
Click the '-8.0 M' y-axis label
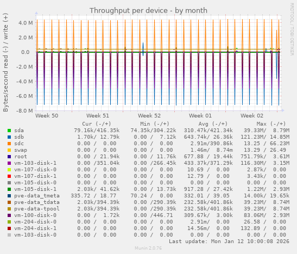coord(24,111)
